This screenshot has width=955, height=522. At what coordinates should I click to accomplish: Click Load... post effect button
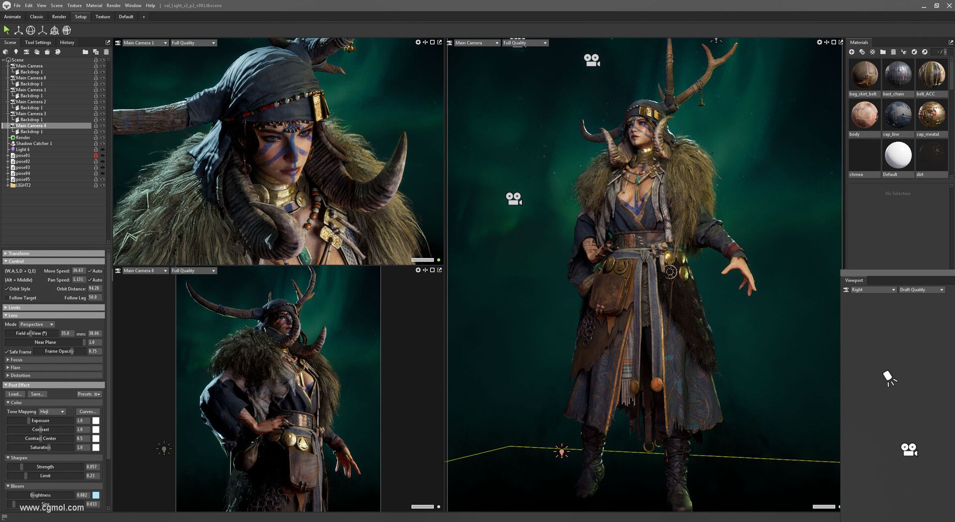pyautogui.click(x=15, y=394)
